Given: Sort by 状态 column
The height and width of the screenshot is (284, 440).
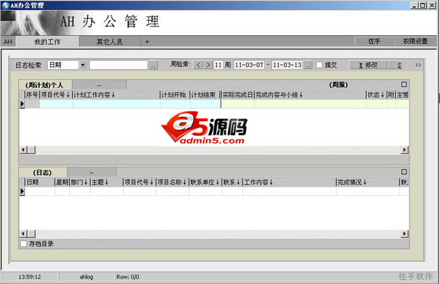Looking at the screenshot, I should (x=376, y=95).
